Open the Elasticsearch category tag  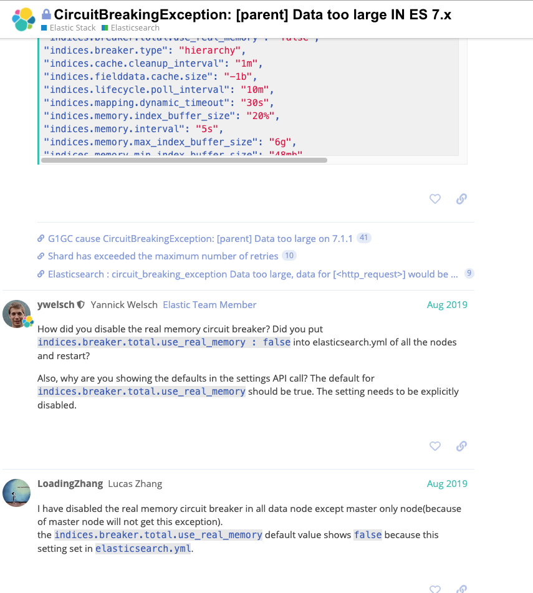(131, 27)
